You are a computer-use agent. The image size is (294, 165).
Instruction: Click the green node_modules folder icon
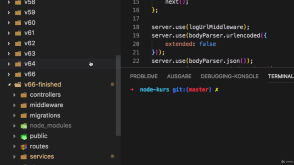[23, 126]
